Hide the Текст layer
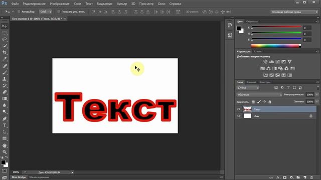The image size is (321, 180). pos(239,109)
